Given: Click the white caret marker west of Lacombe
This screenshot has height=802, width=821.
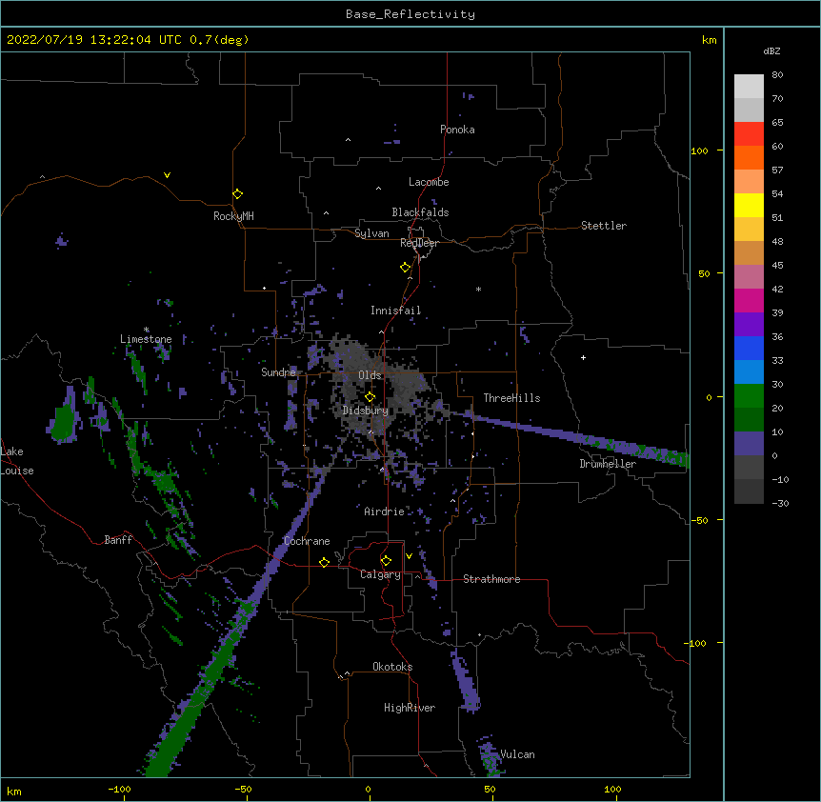Looking at the screenshot, I should 378,188.
